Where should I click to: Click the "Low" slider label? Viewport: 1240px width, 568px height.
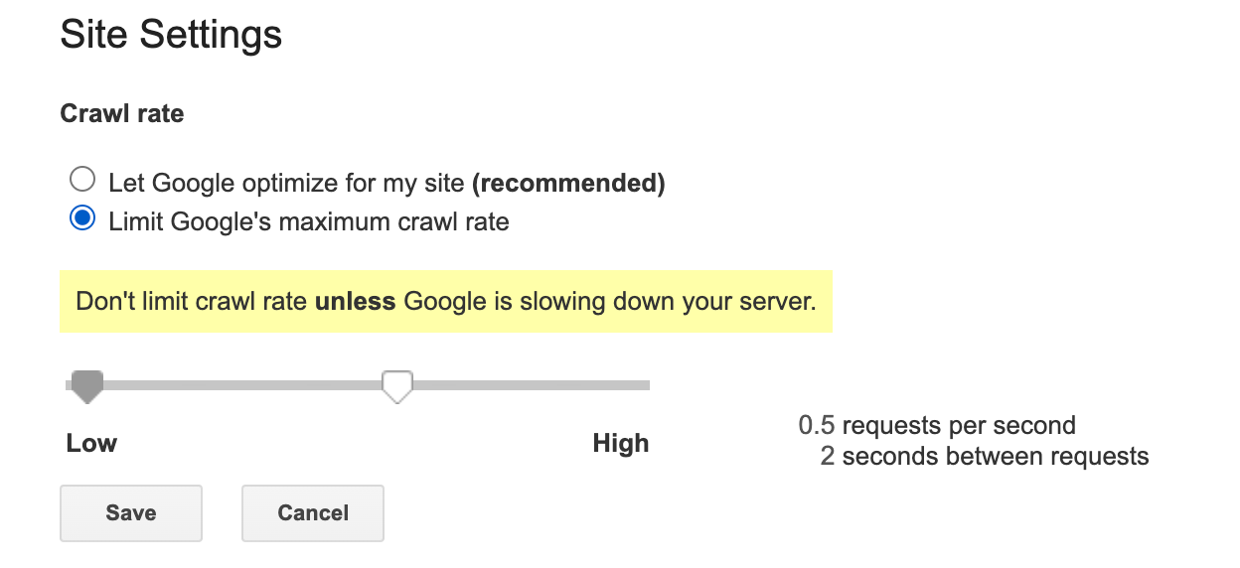tap(91, 443)
